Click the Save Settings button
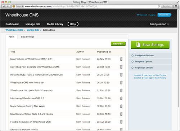The height and width of the screenshot is (131, 180). 150,45
